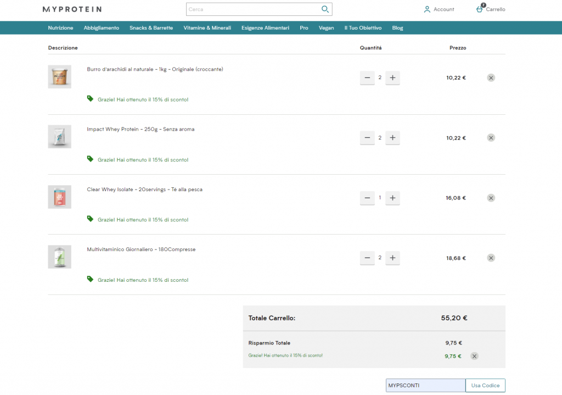Click the search magnifier icon
Viewport: 562px width, 395px height.
click(x=325, y=9)
